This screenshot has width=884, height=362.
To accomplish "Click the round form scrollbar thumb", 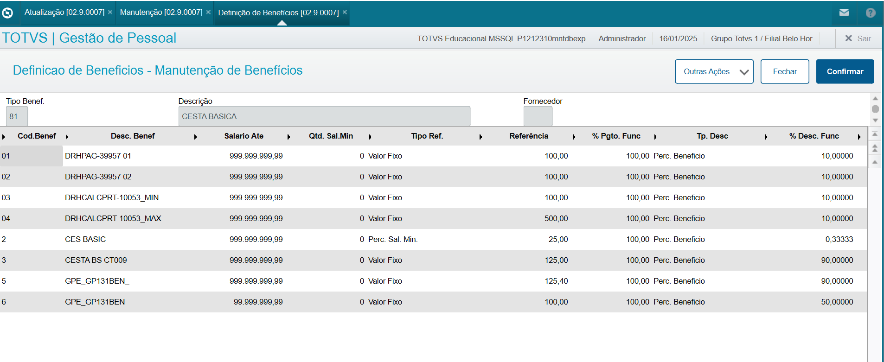I will coord(875,109).
